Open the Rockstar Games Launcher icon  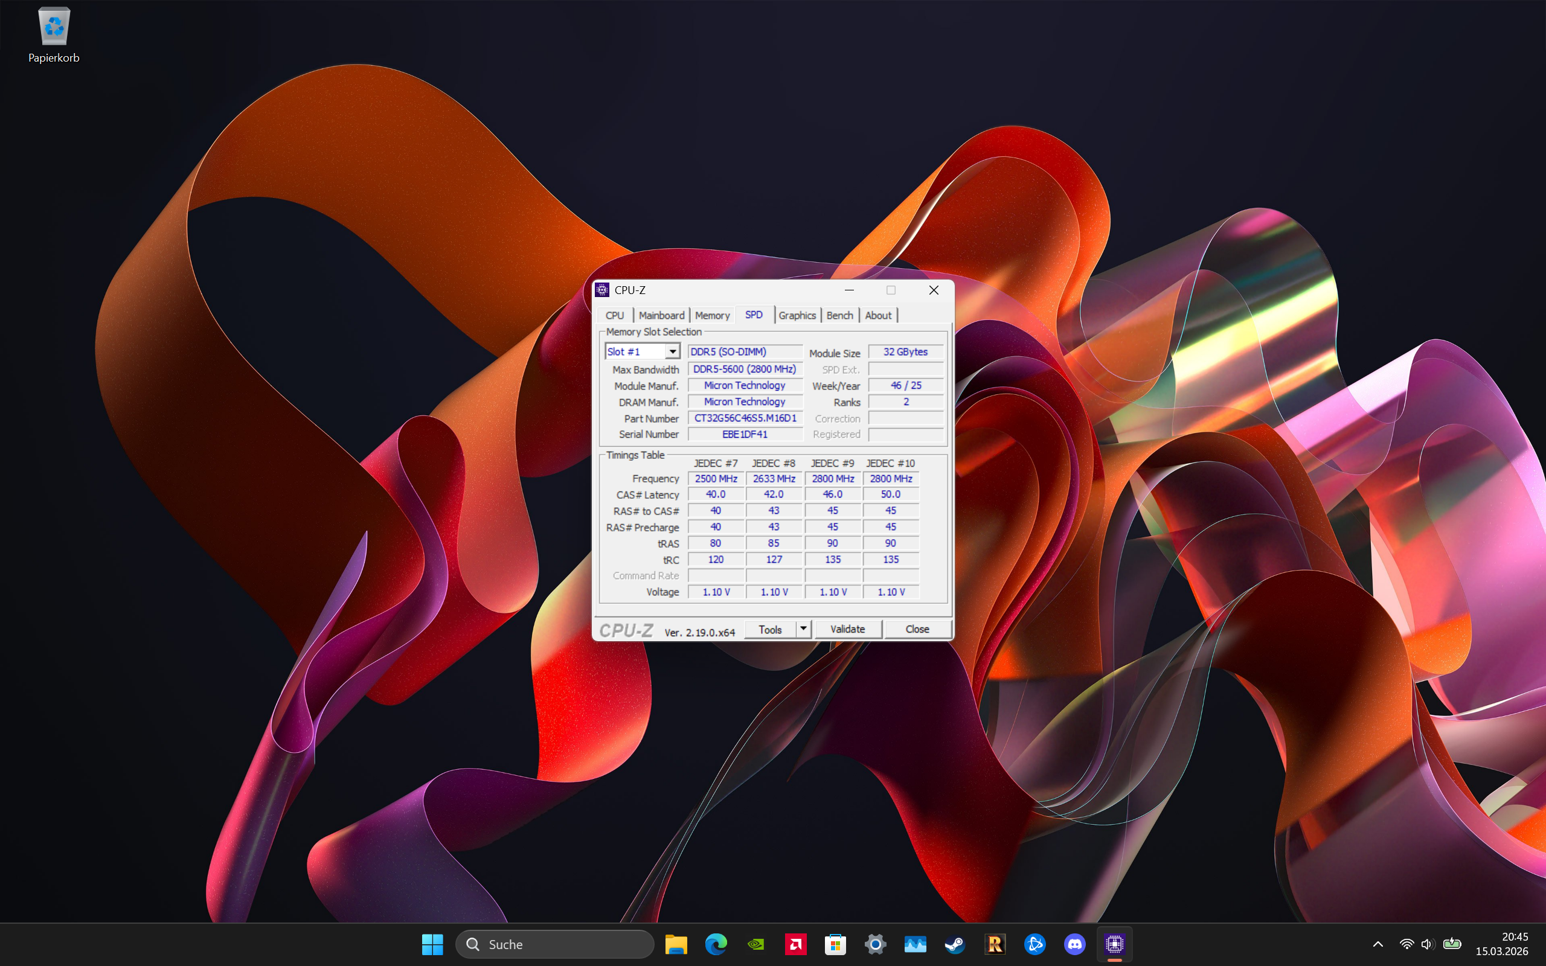tap(995, 944)
